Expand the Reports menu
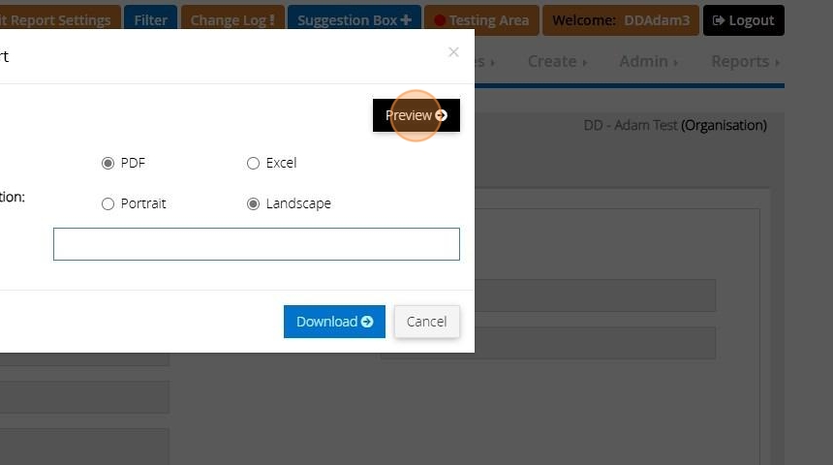 pyautogui.click(x=745, y=62)
